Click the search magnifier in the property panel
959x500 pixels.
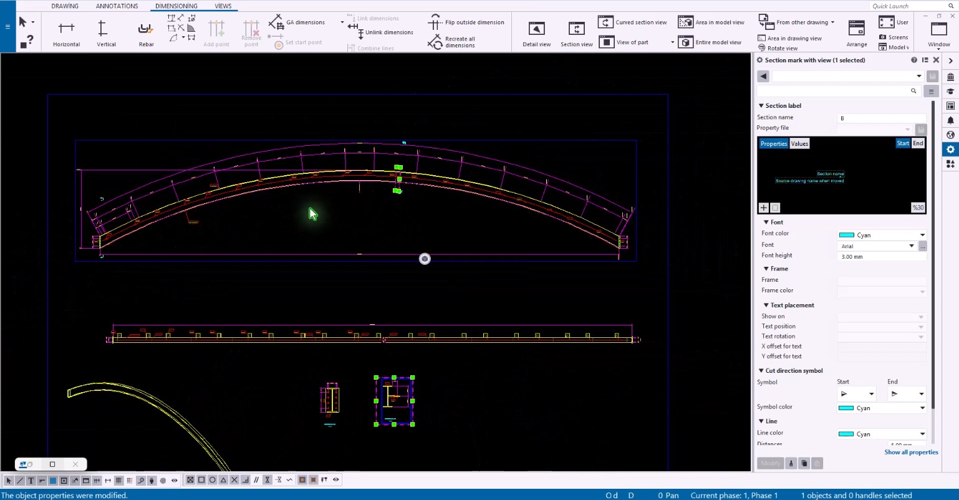pos(913,91)
